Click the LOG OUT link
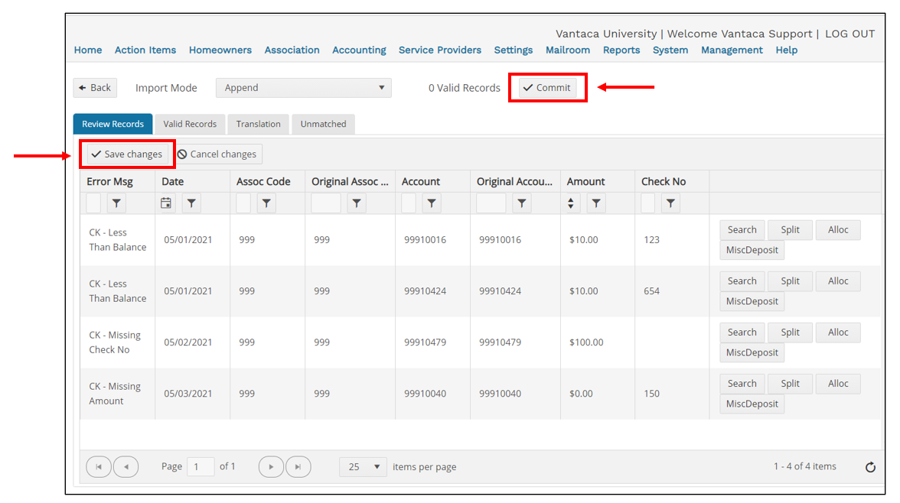This screenshot has height=503, width=900. [x=850, y=34]
